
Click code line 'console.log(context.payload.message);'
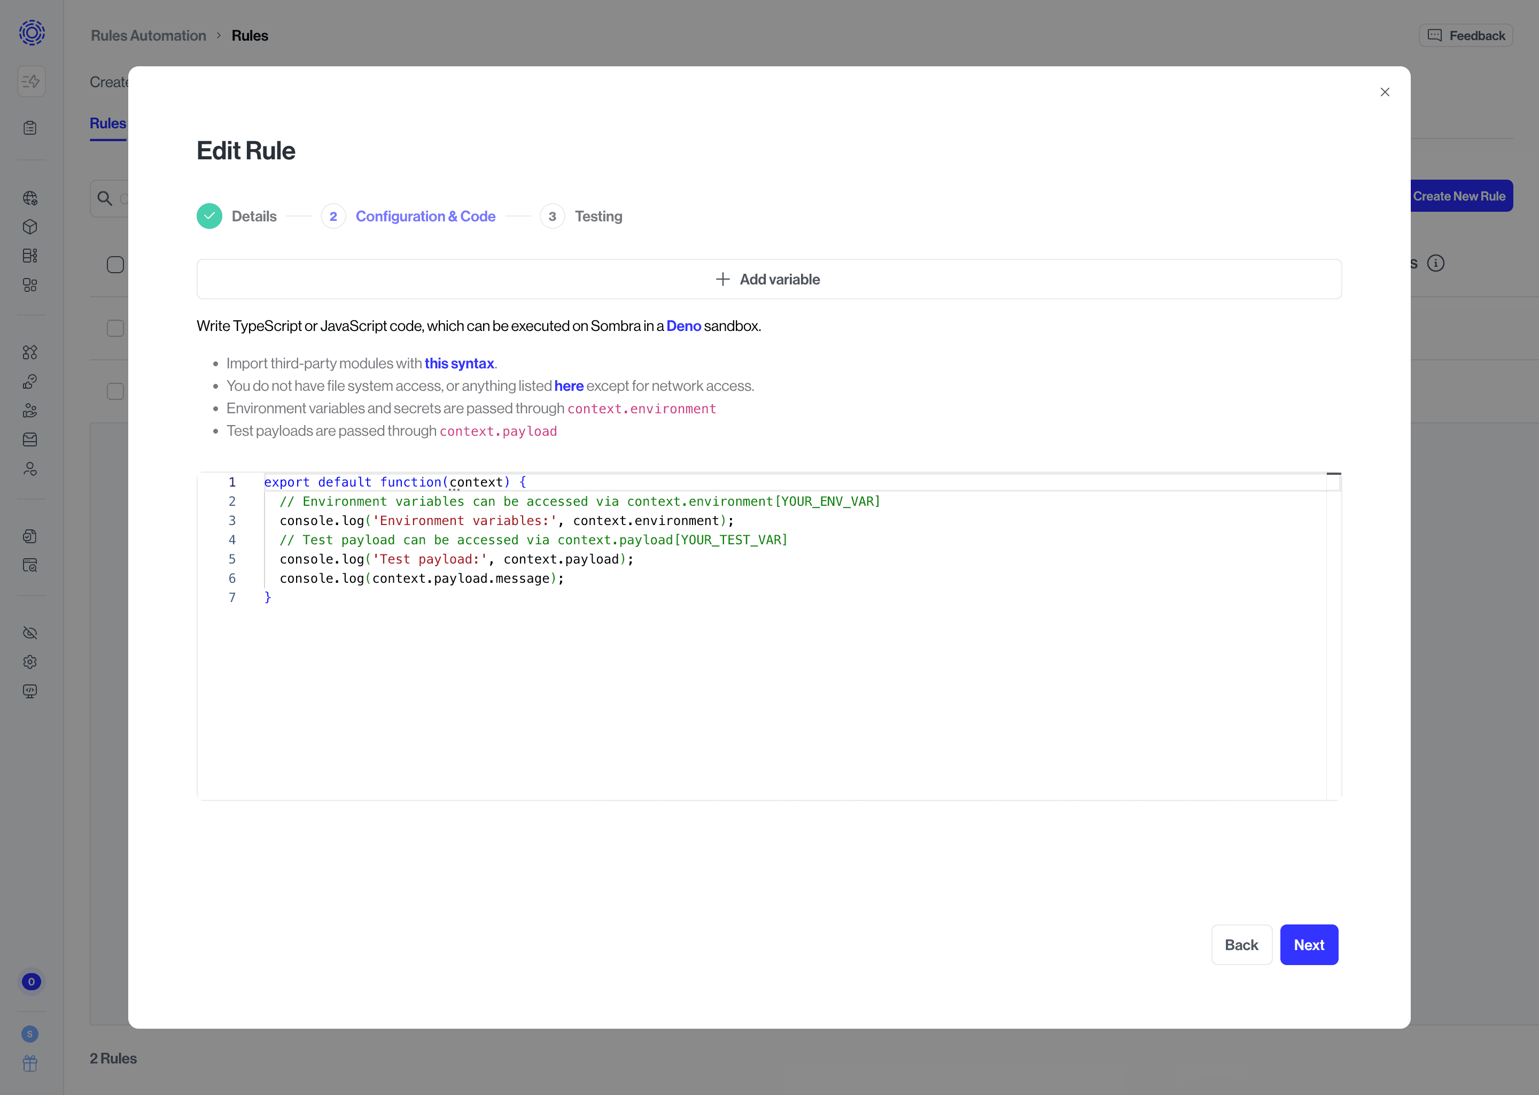point(422,579)
